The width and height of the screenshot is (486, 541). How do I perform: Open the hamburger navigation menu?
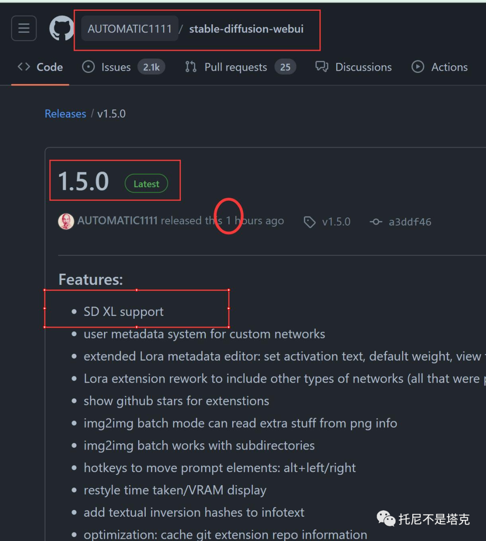click(x=24, y=28)
